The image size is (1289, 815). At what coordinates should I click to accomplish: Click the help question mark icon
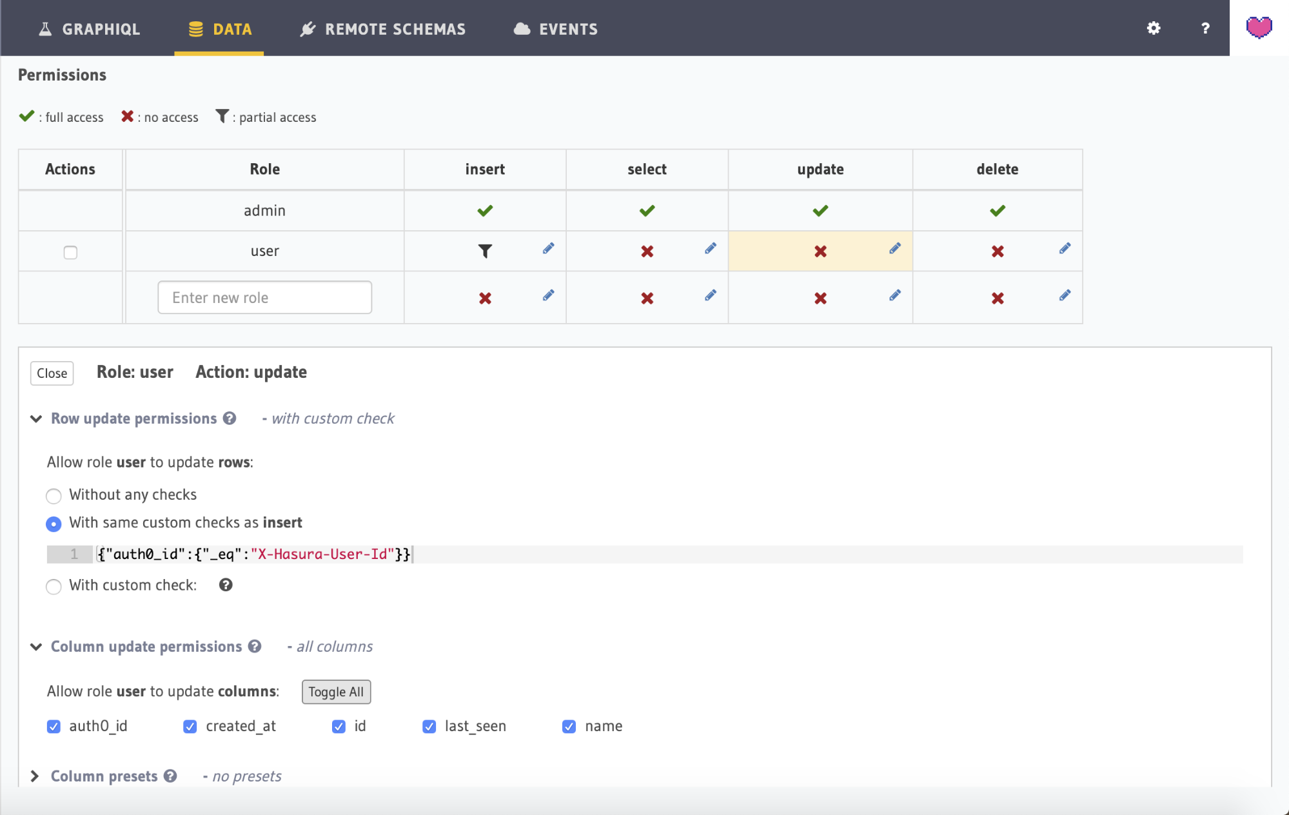1204,28
